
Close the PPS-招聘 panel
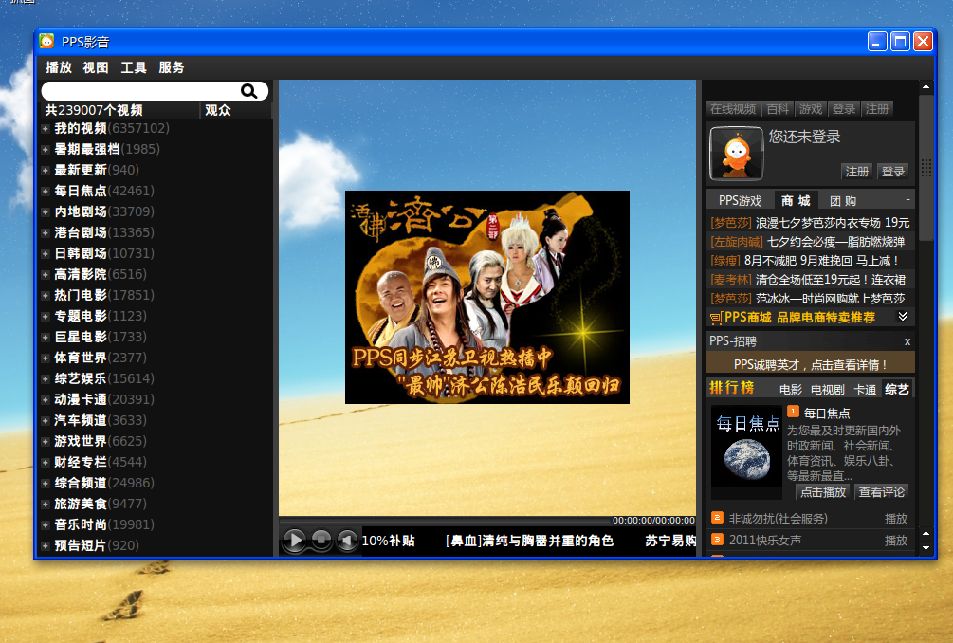point(907,341)
